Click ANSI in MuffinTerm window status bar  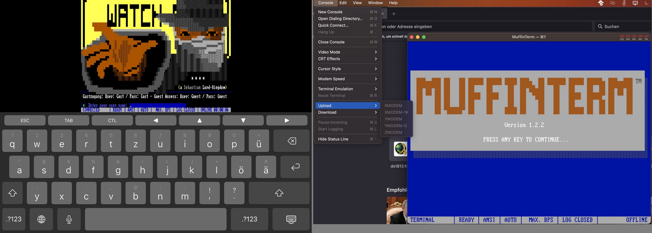pos(489,220)
